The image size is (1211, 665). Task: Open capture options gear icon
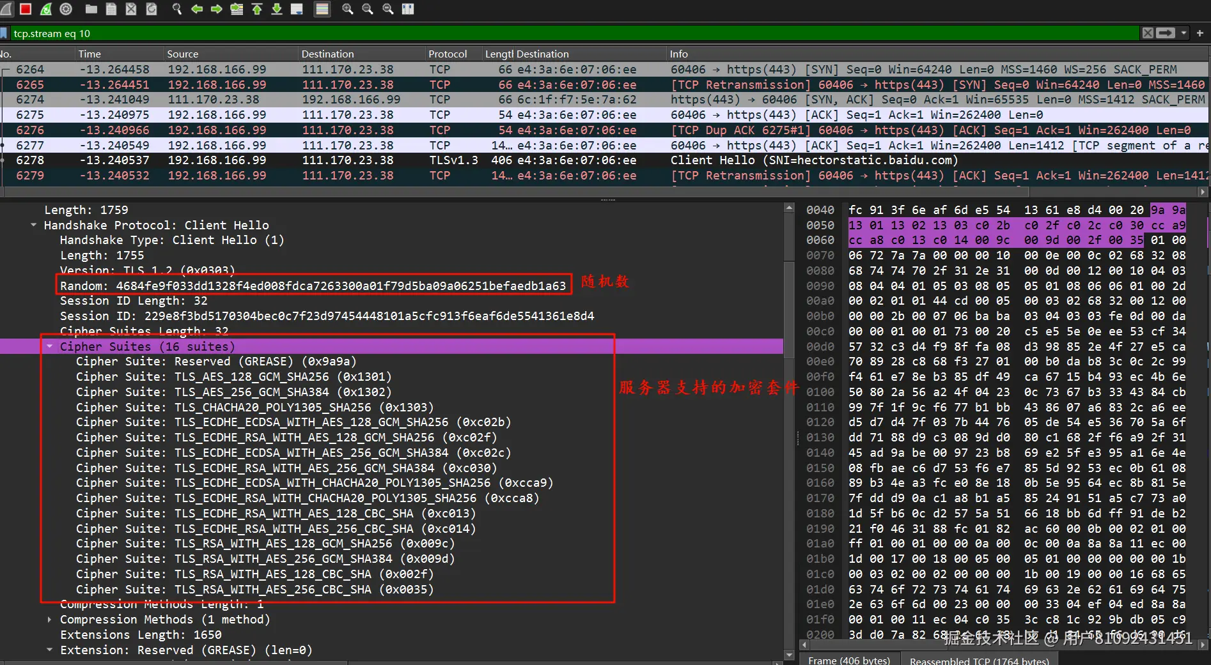66,9
